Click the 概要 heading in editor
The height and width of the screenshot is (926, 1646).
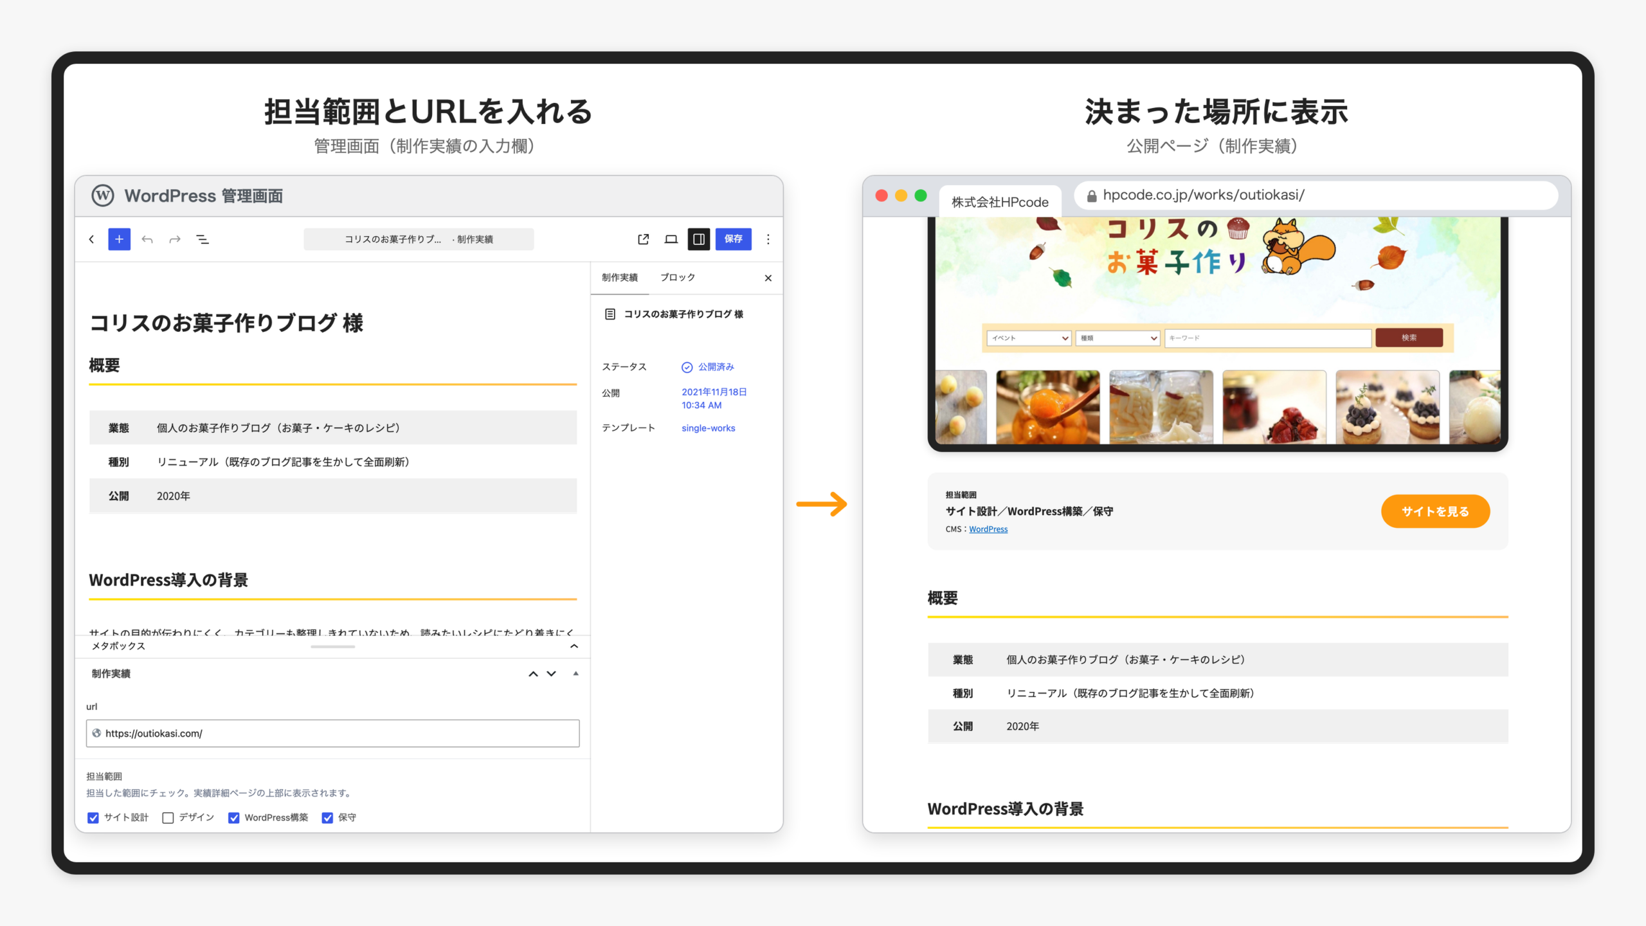coord(104,365)
